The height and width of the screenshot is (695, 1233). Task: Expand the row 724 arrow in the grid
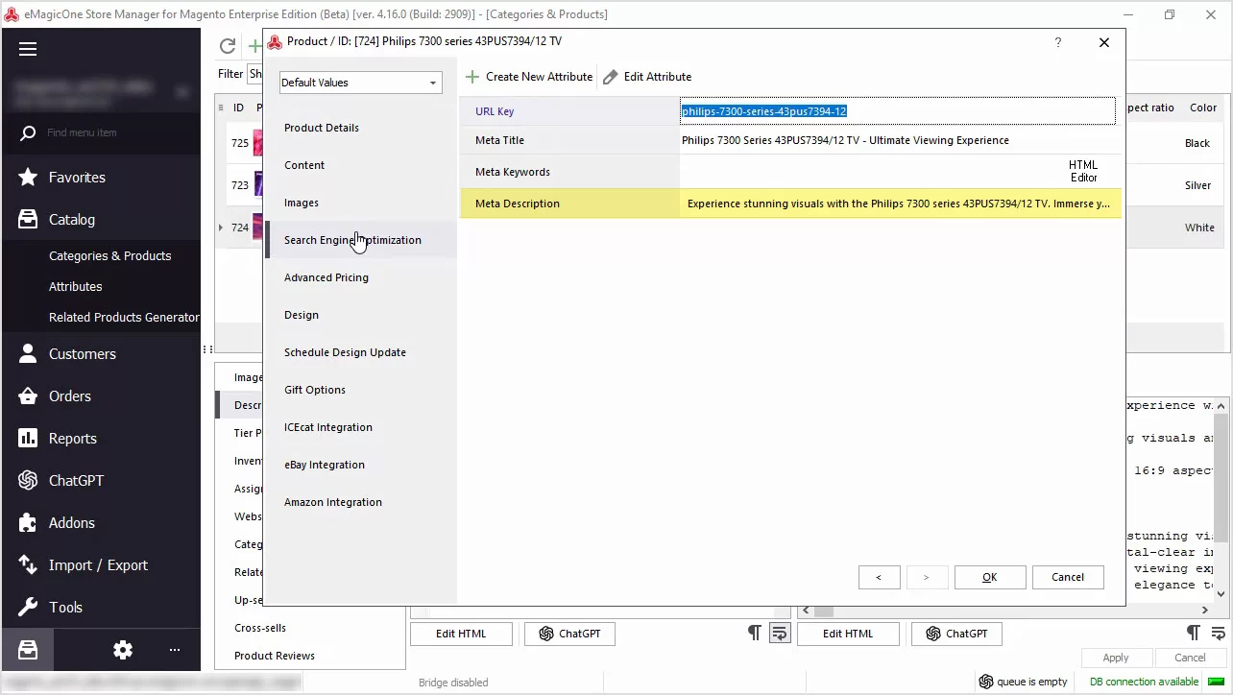tap(221, 228)
